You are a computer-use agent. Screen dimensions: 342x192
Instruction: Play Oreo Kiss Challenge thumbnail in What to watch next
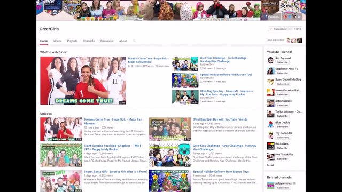[185, 64]
